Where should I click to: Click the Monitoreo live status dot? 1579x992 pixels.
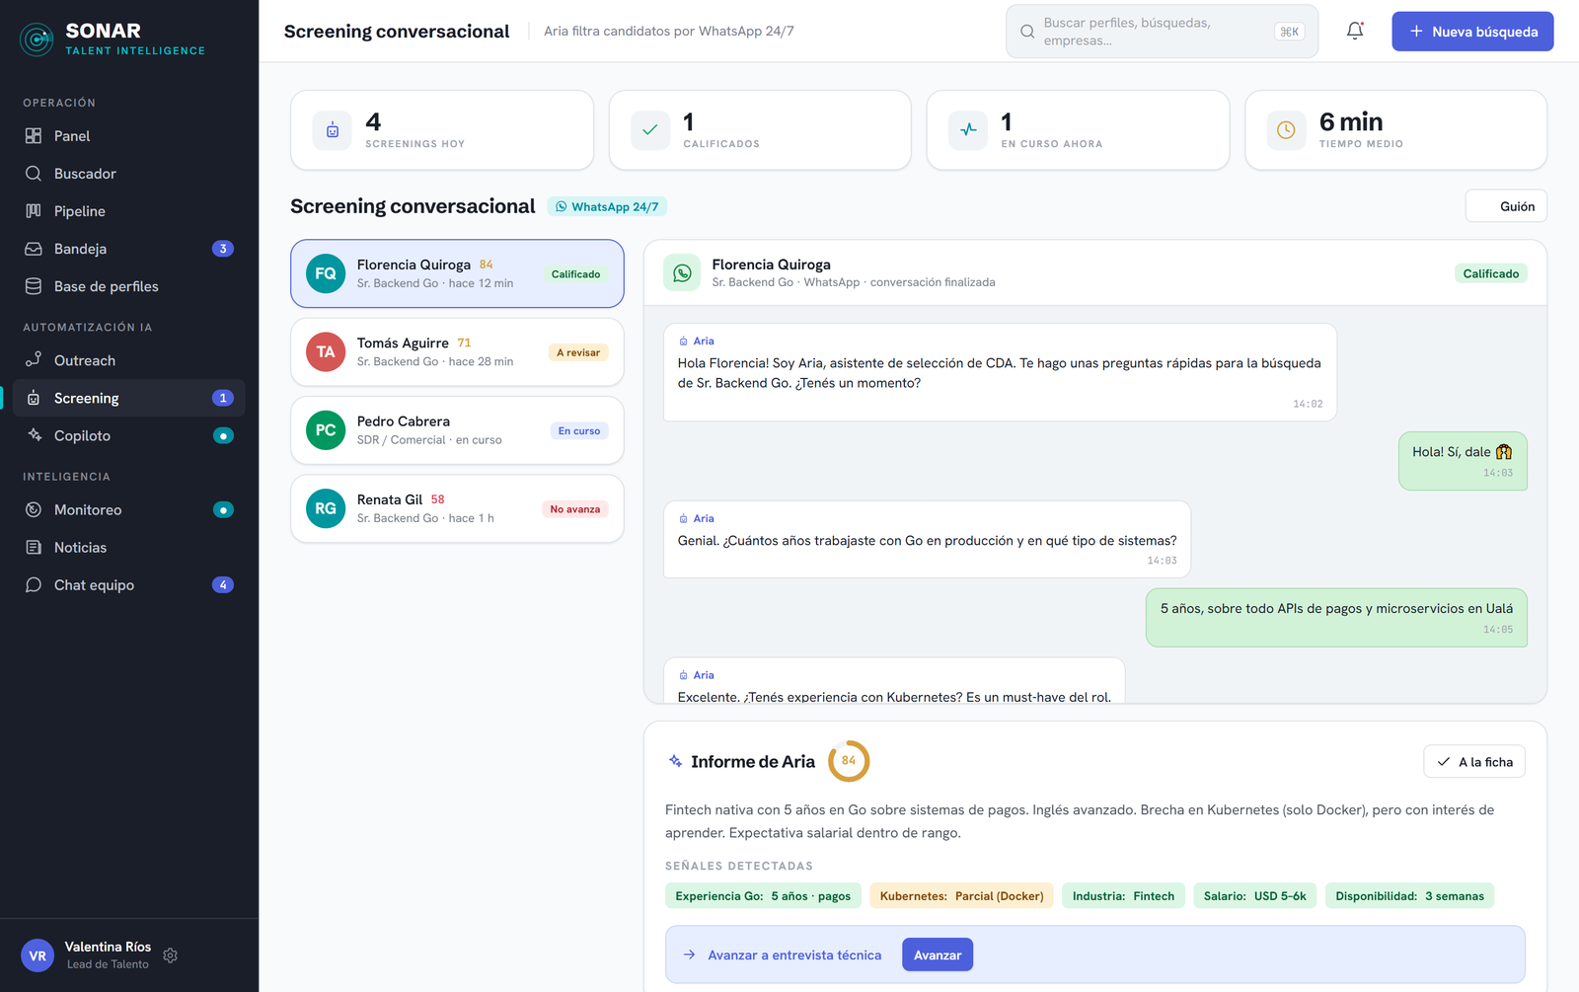coord(223,510)
